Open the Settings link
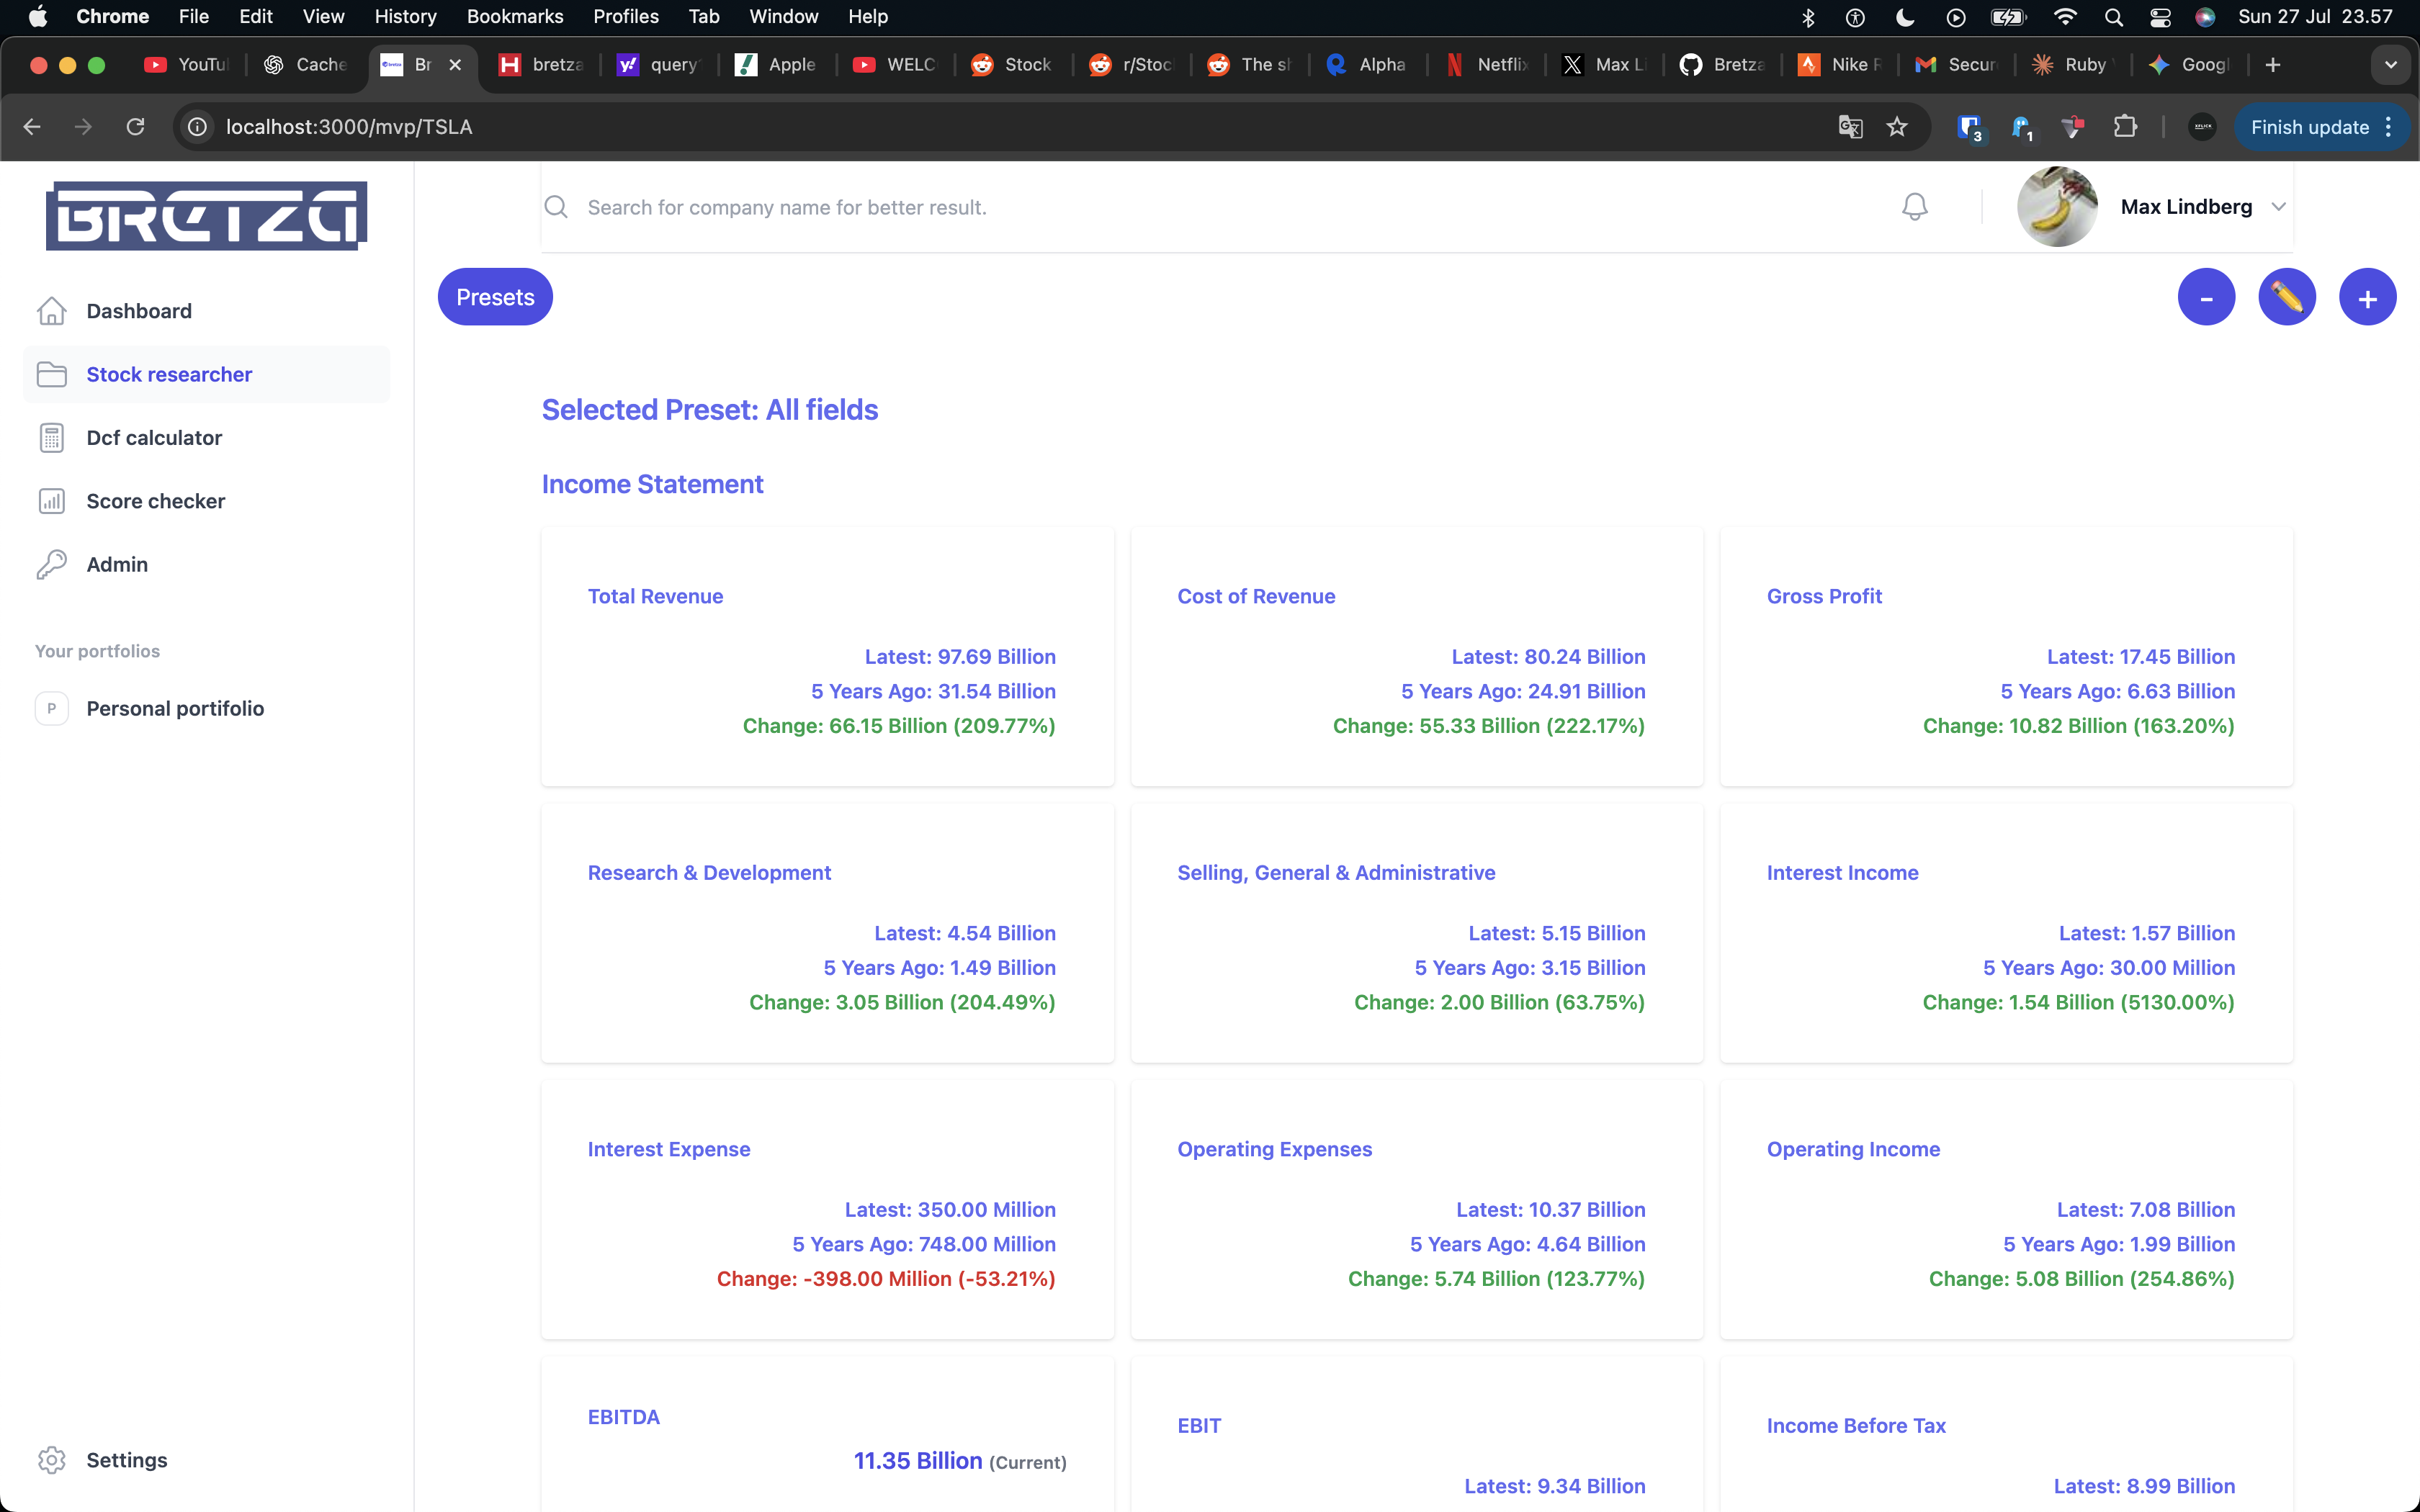2420x1512 pixels. click(127, 1460)
